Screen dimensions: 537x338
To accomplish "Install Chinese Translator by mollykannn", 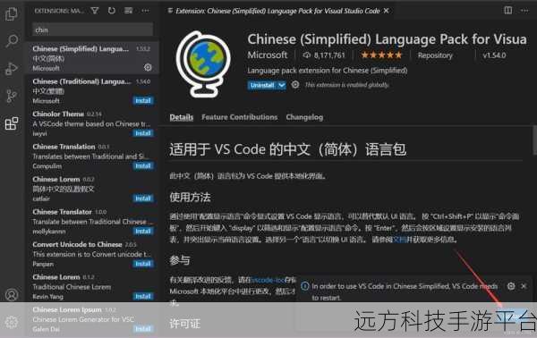I will [x=143, y=232].
